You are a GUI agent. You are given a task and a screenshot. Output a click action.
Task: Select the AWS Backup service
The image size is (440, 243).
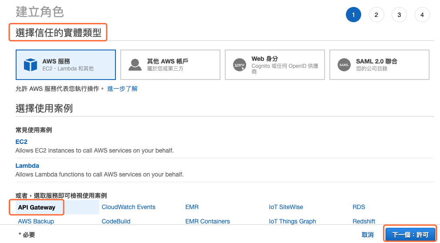tap(36, 221)
